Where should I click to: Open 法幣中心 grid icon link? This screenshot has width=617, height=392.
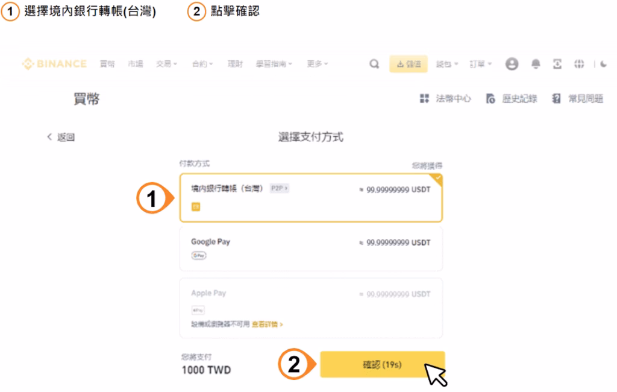point(445,98)
